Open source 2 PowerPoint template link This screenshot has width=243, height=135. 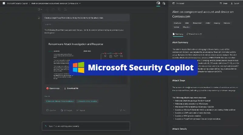[87, 101]
